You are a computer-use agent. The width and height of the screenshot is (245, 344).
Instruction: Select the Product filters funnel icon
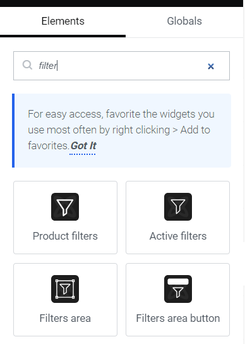click(x=65, y=207)
